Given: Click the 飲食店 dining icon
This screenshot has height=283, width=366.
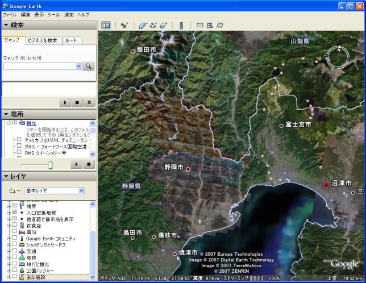Looking at the screenshot, I should pyautogui.click(x=22, y=226).
